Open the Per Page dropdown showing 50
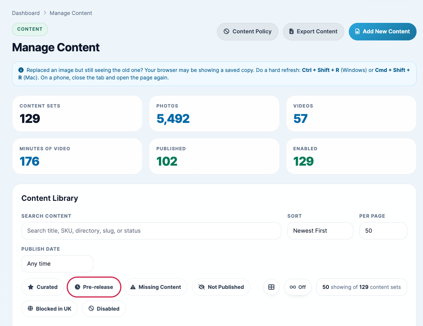This screenshot has width=423, height=326. click(383, 231)
